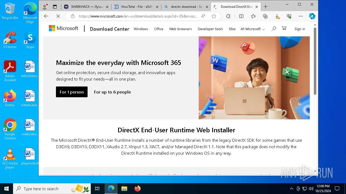Close the directx download search tab

click(207, 7)
